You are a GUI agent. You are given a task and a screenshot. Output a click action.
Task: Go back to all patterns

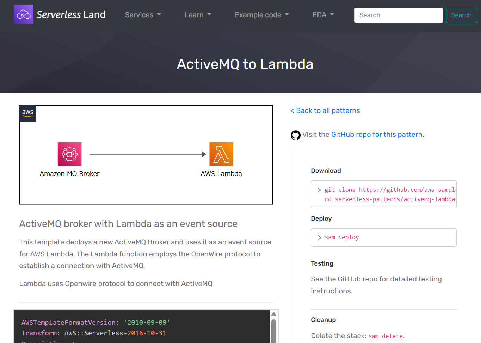(325, 110)
